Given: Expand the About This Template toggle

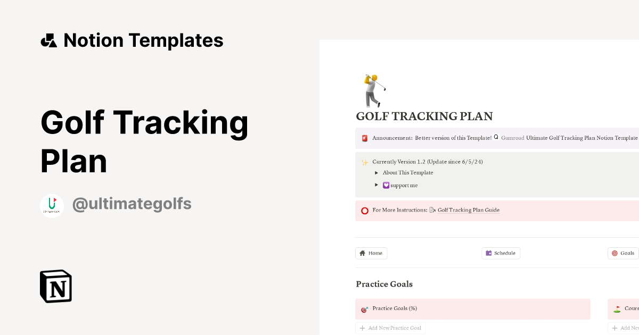Looking at the screenshot, I should [x=376, y=172].
